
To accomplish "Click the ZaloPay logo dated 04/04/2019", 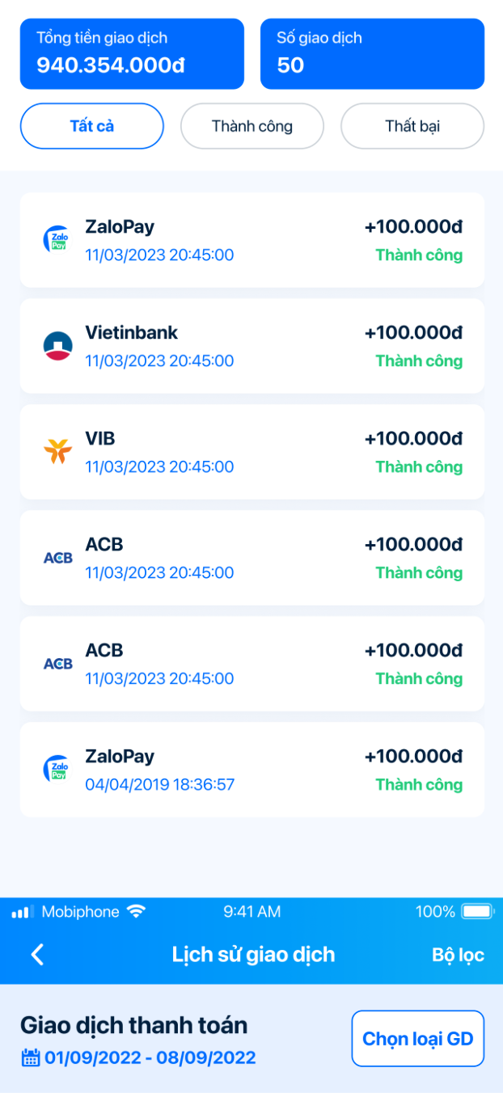I will coord(57,770).
